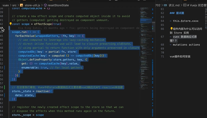Open the 702 folder breadcrumb

158,5
